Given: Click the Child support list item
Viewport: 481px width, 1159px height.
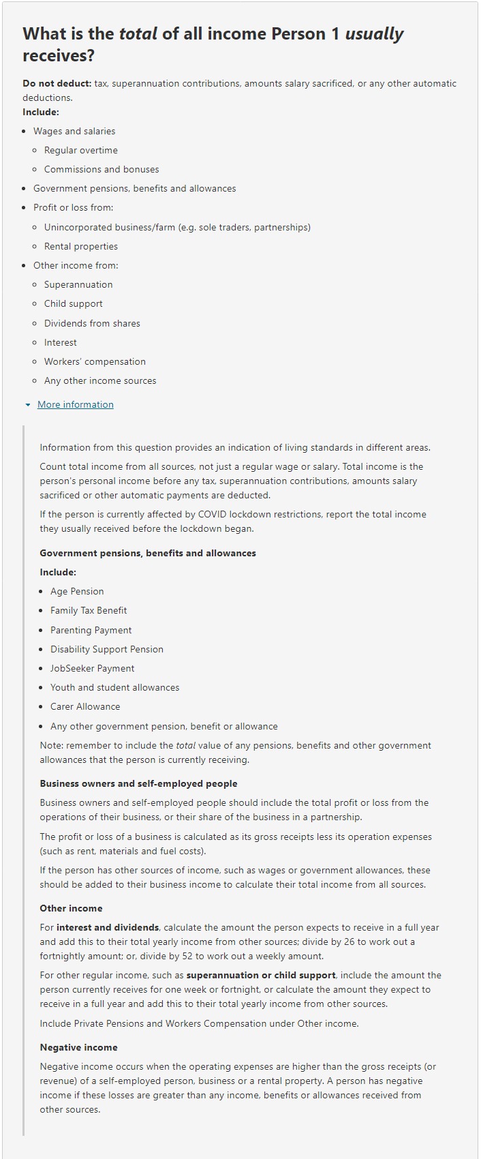Looking at the screenshot, I should [x=72, y=303].
